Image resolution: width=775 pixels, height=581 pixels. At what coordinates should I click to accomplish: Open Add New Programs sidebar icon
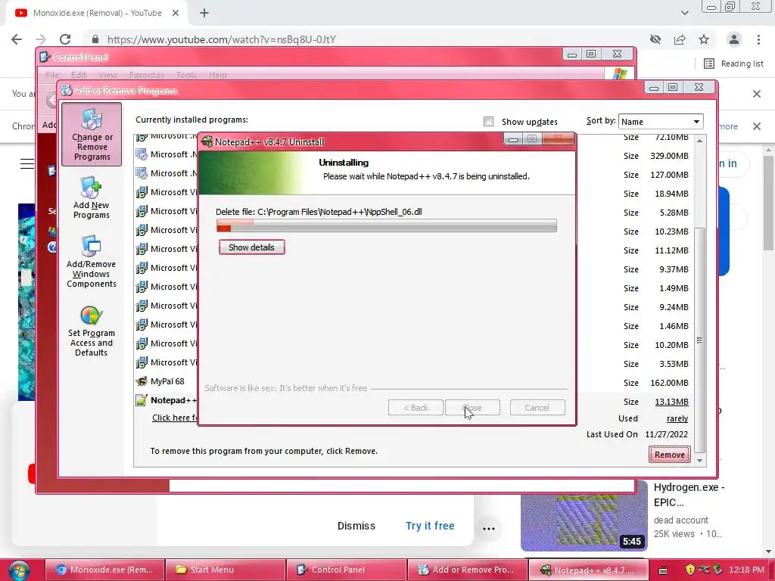coord(92,197)
